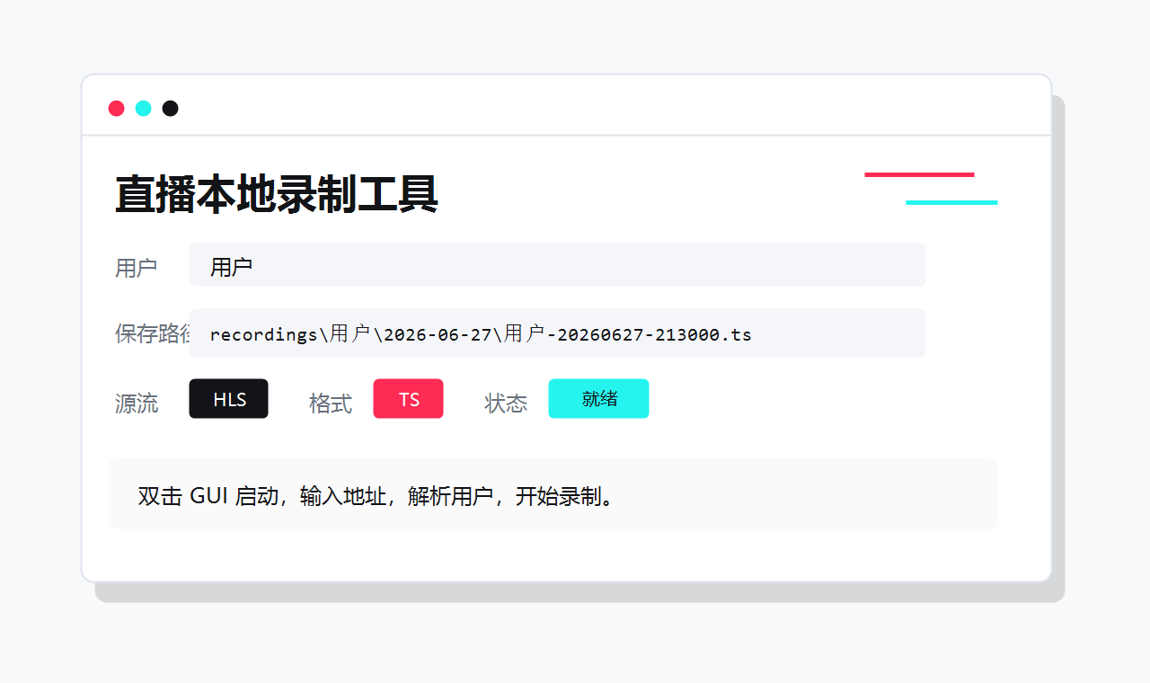Click the cyan window control dot
1150x683 pixels.
pos(143,109)
